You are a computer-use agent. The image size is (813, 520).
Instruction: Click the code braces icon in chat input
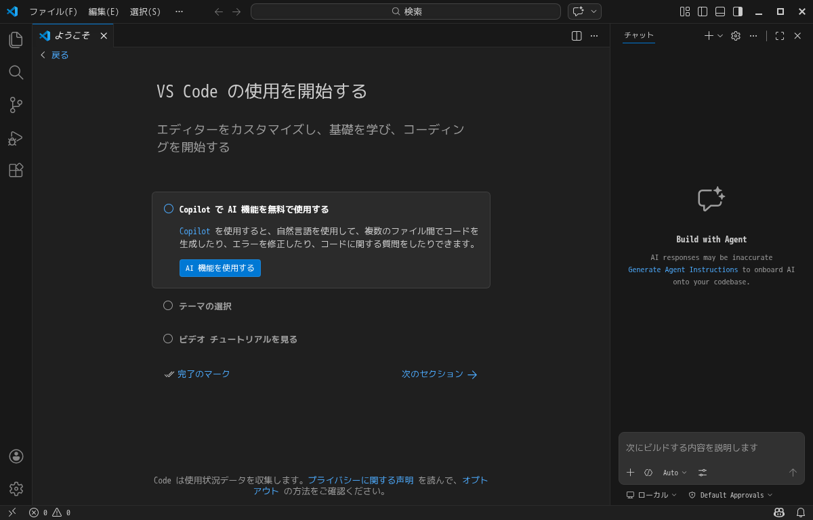pyautogui.click(x=648, y=473)
